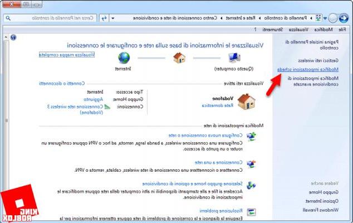
Task: Expand arrow between Pannello di controllo and Rete e Internet
Action: coord(259,18)
